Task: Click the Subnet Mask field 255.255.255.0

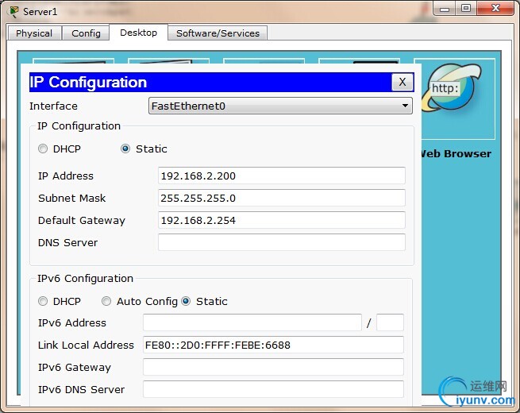Action: 282,198
